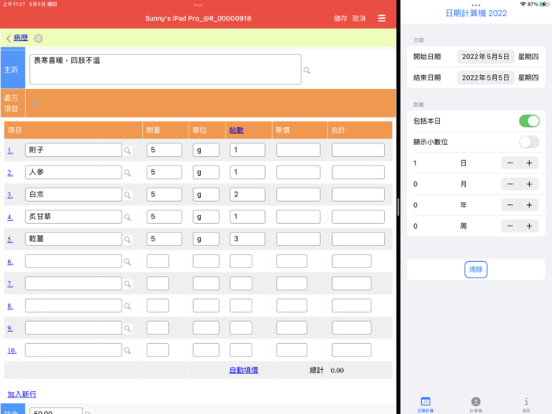This screenshot has width=552, height=414.
Task: Click the search icon for the 乾薑 row
Action: pyautogui.click(x=128, y=240)
